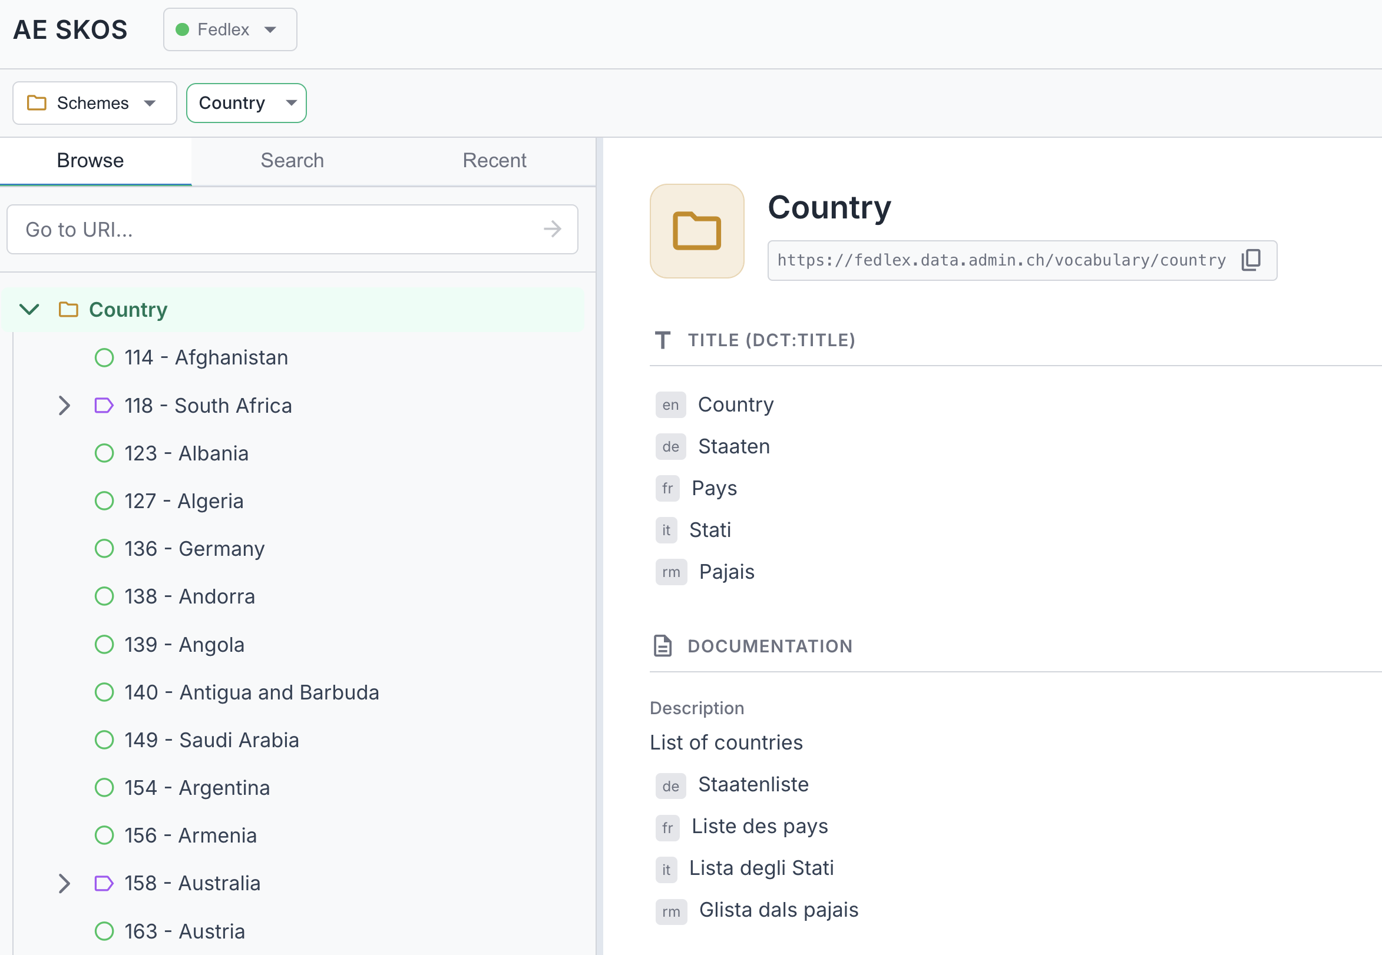Viewport: 1382px width, 955px height.
Task: Click the Go to URI arrow icon
Action: 552,229
